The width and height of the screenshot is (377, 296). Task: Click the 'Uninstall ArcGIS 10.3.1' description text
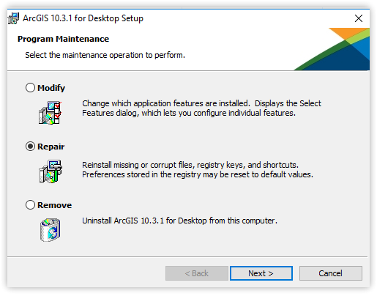pyautogui.click(x=179, y=221)
